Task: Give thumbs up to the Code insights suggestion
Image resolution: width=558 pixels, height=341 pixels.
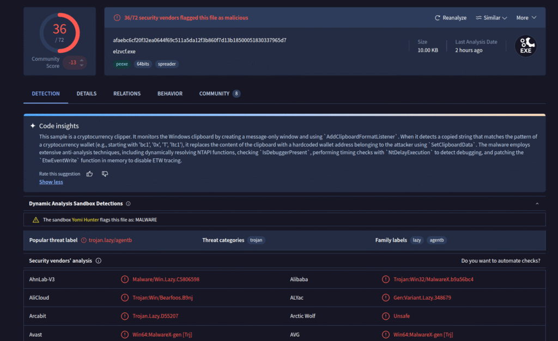Action: pos(89,174)
